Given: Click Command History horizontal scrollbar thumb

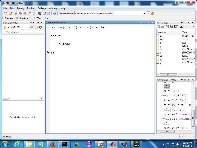Looking at the screenshot, I should (167, 132).
